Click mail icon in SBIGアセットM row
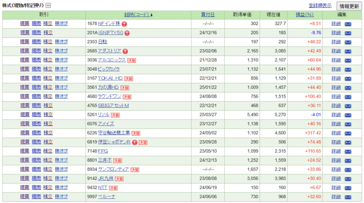This screenshot has width=364, height=203. pos(348,106)
